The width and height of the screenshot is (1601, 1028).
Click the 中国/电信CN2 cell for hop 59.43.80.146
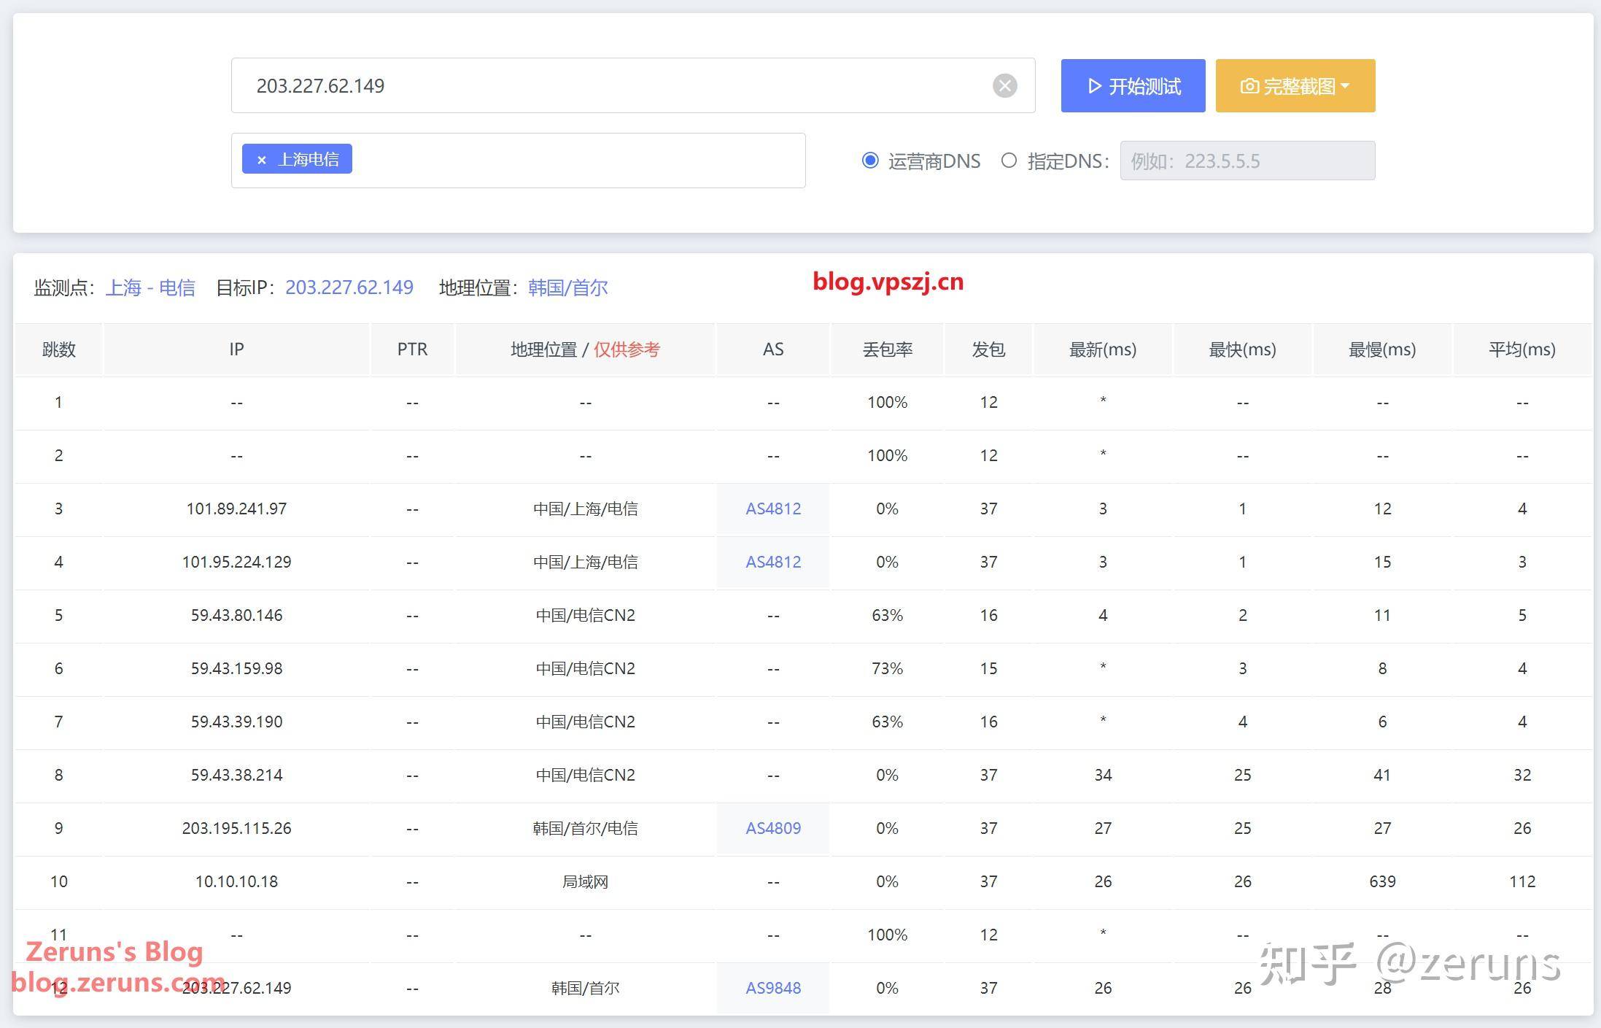coord(585,615)
